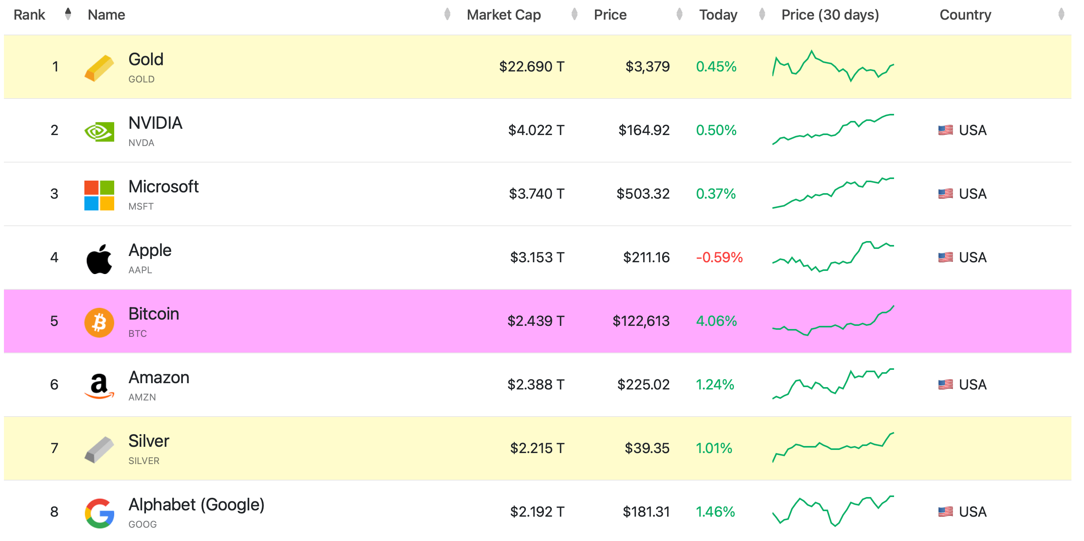Viewport: 1084px width, 541px height.
Task: Sort by Price using its sort arrow
Action: point(679,14)
